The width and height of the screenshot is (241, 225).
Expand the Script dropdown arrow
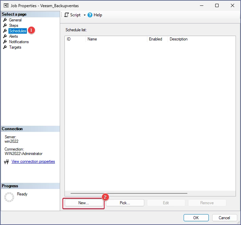[85, 15]
